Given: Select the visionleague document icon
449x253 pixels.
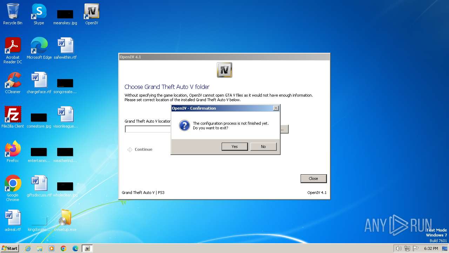Looking at the screenshot, I should [x=65, y=118].
